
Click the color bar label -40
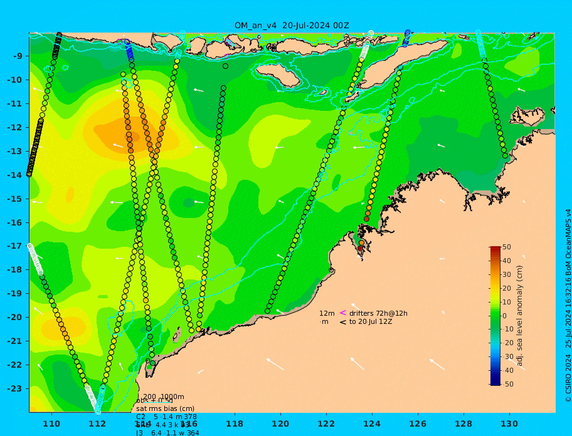507,370
